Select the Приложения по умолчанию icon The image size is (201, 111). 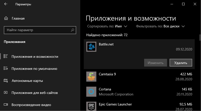click(x=6, y=68)
